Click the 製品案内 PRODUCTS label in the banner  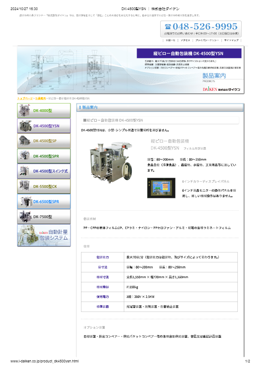point(214,77)
